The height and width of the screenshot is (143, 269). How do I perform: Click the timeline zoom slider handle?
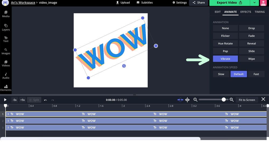coord(224,100)
